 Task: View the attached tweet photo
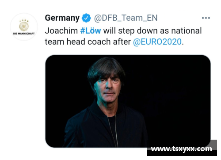pyautogui.click(x=128, y=101)
